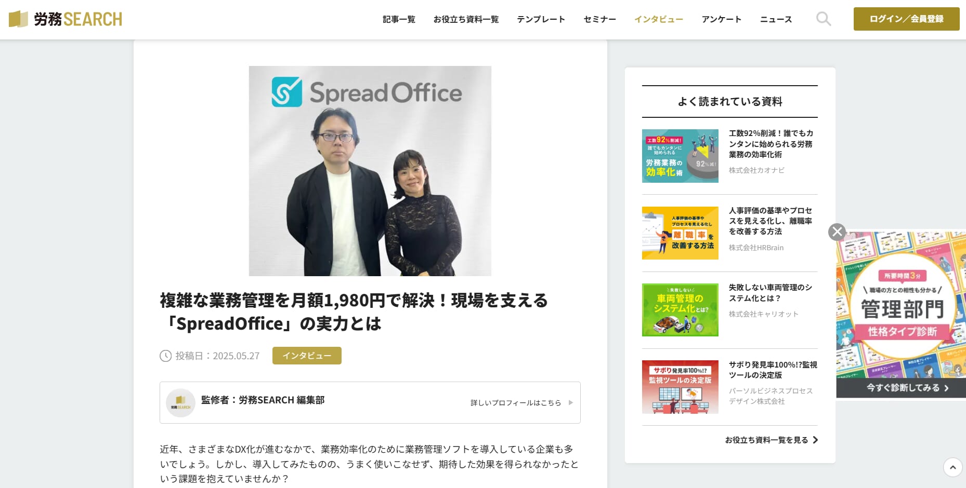The image size is (966, 488).
Task: Select セミナー in the top navigation
Action: (x=599, y=19)
